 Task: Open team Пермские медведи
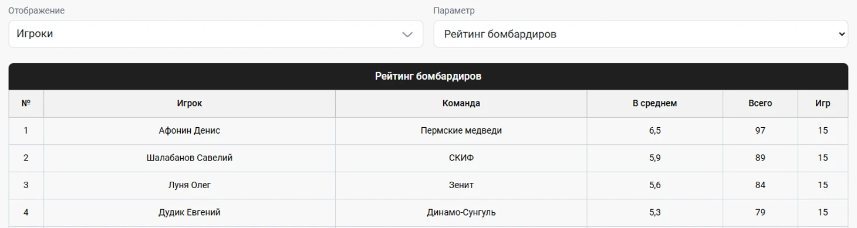pos(461,131)
